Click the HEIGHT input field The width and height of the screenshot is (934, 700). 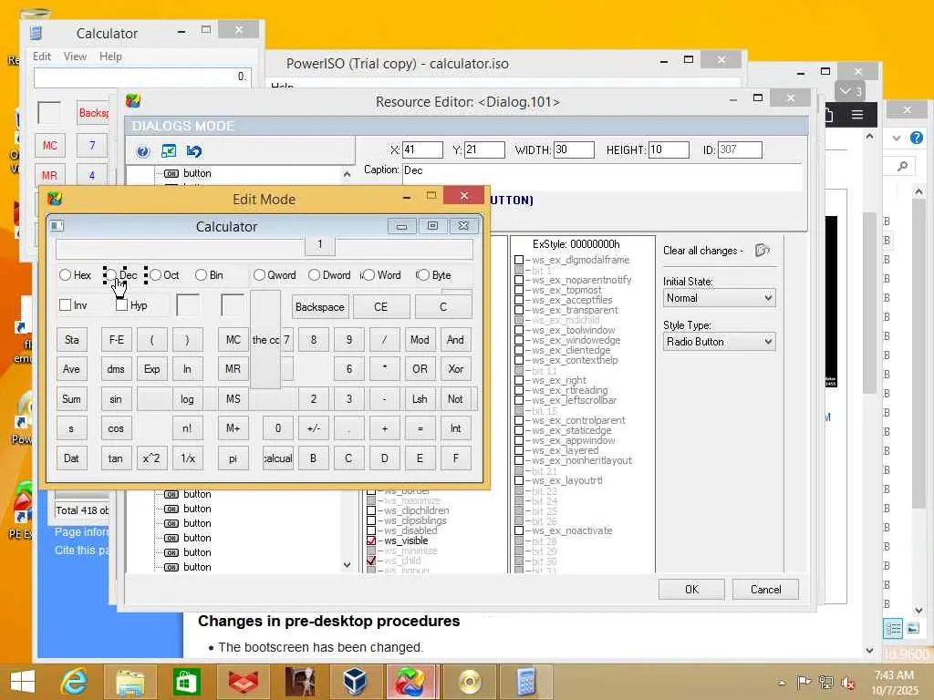click(669, 150)
